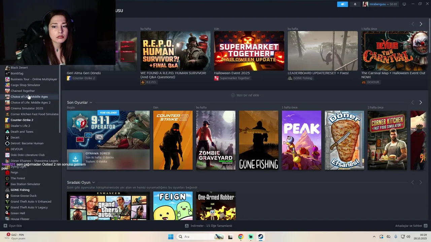
Task: Click the mirabengusu profile avatar
Action: (x=366, y=4)
